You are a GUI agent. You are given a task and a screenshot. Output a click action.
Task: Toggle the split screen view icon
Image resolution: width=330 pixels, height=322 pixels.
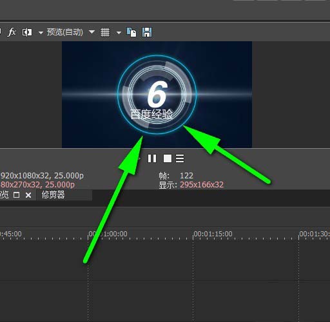click(27, 33)
